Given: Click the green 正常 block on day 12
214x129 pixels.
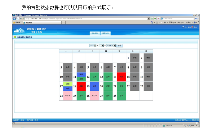Looking at the screenshot, I should pyautogui.click(x=95, y=77).
